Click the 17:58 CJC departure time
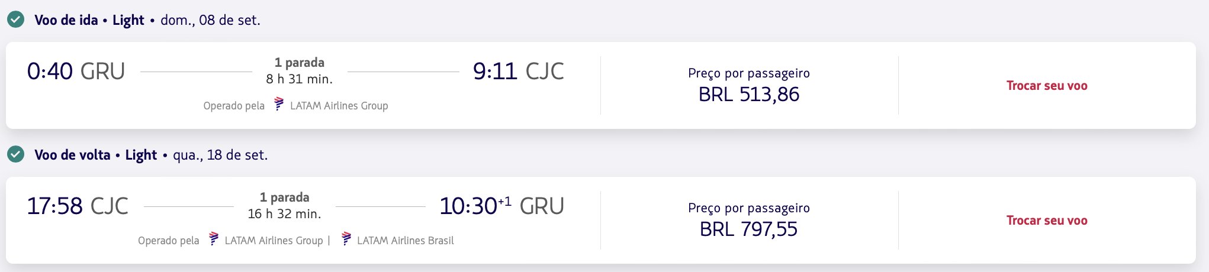 tap(78, 206)
